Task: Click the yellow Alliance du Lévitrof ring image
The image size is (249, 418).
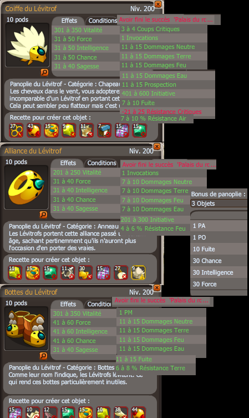Action: [x=26, y=187]
